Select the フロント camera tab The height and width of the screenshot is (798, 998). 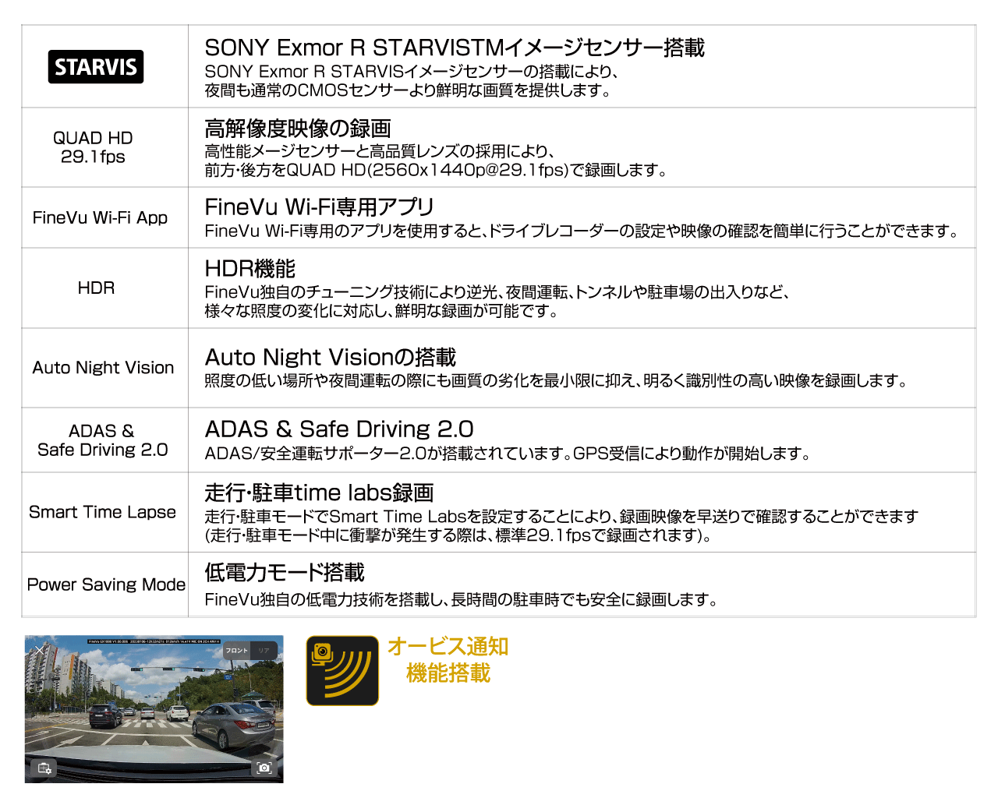click(236, 651)
